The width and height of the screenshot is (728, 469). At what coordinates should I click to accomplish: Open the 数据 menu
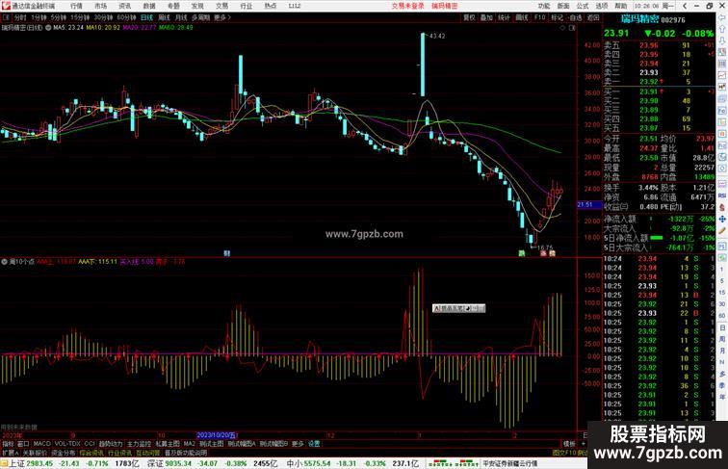click(x=149, y=6)
